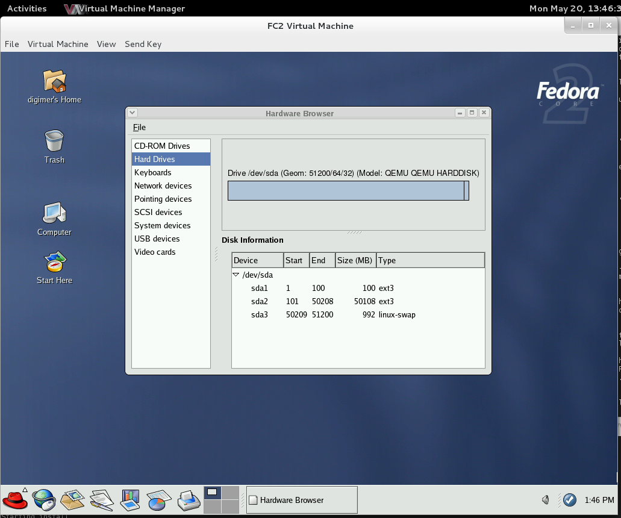The height and width of the screenshot is (518, 621).
Task: Click the Virtual Machine Manager icon in top bar
Action: pos(73,8)
